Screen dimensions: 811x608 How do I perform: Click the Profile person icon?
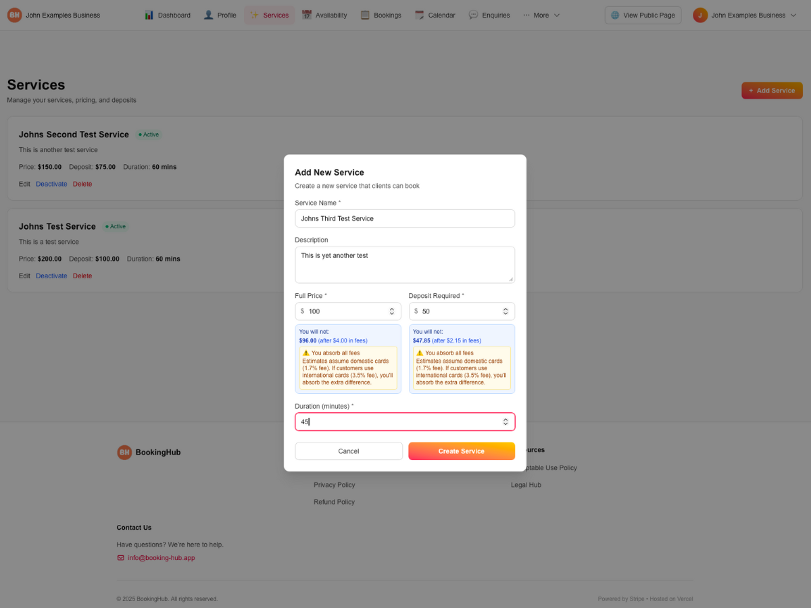(x=208, y=15)
